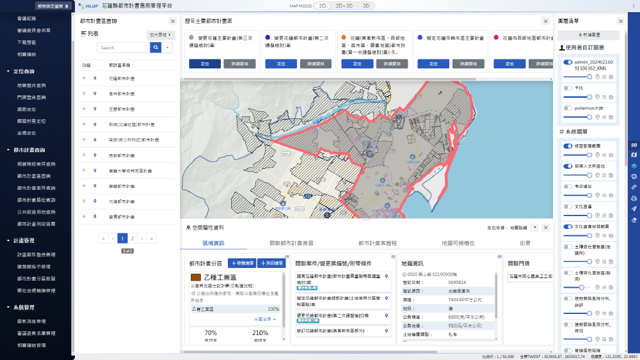The width and height of the screenshot is (640, 360).
Task: Locate first related case via pin icon
Action: pyautogui.click(x=386, y=276)
